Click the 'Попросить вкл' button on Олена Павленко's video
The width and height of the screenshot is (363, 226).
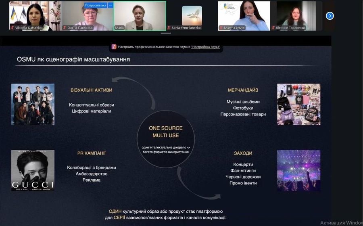tap(96, 5)
